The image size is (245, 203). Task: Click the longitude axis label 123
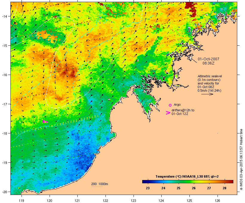click(134, 201)
